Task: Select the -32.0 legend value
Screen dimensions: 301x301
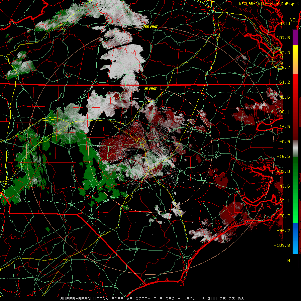Action: pos(283,172)
